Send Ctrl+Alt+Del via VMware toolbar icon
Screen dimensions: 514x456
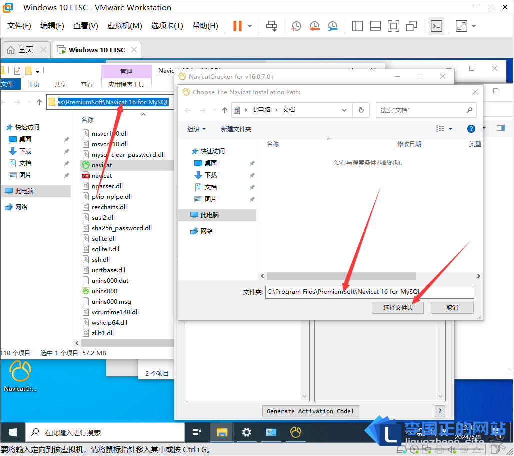tap(271, 26)
